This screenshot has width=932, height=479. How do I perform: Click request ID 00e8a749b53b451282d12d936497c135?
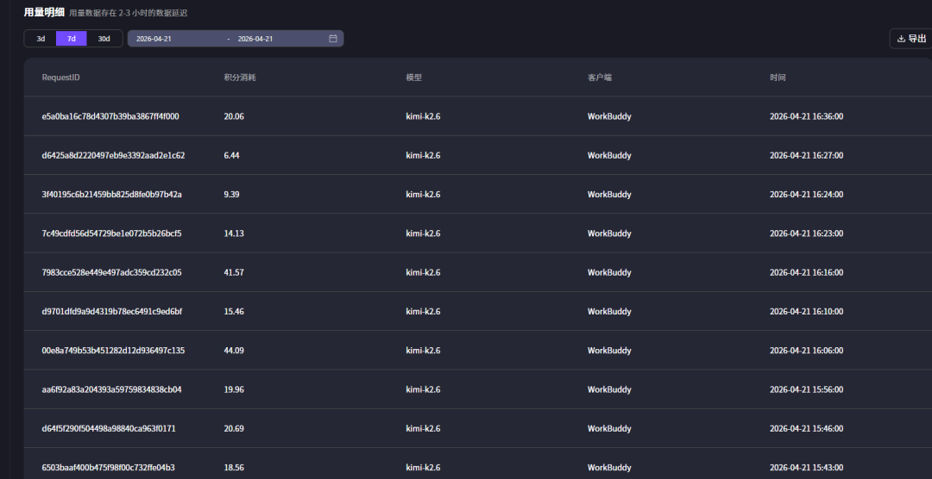pos(113,351)
